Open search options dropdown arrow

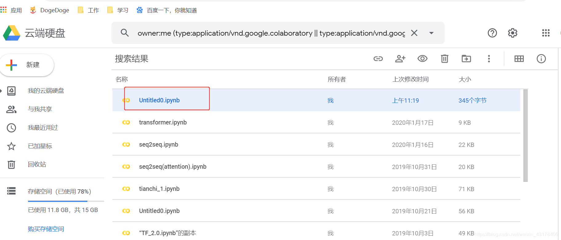(431, 33)
